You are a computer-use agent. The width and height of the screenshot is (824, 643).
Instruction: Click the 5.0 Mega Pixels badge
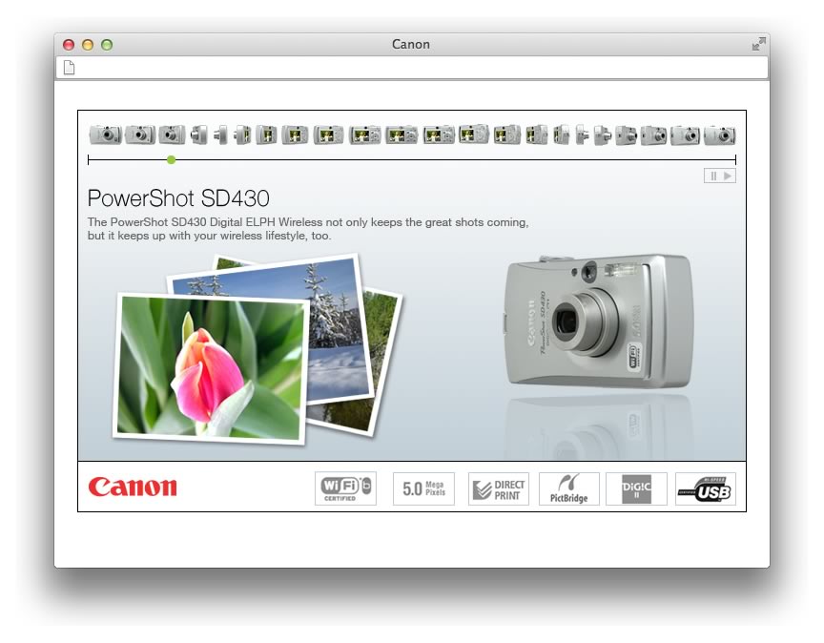(423, 488)
